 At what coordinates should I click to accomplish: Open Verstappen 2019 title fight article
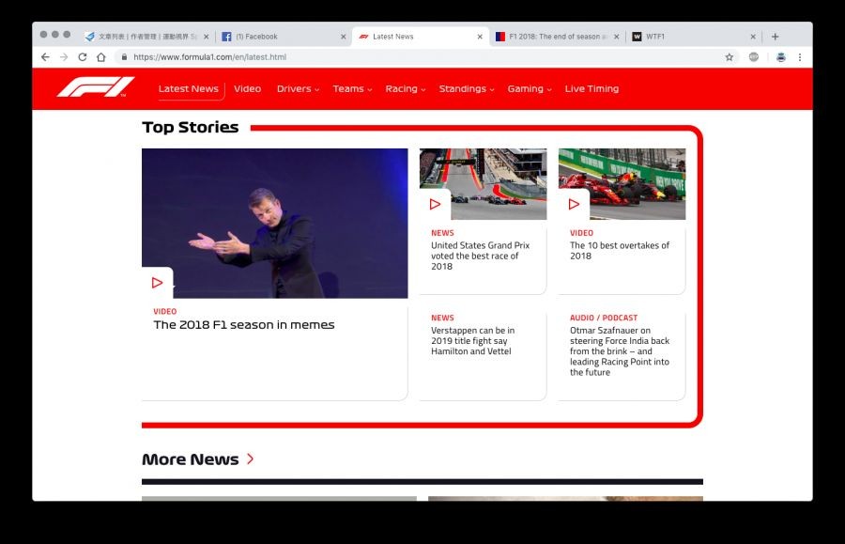[472, 341]
